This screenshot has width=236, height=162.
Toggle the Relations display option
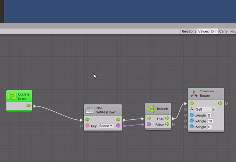pos(189,31)
